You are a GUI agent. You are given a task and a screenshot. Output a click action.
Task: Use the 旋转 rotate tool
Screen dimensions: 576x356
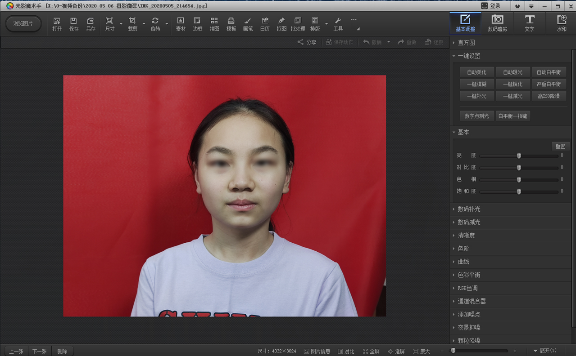155,24
